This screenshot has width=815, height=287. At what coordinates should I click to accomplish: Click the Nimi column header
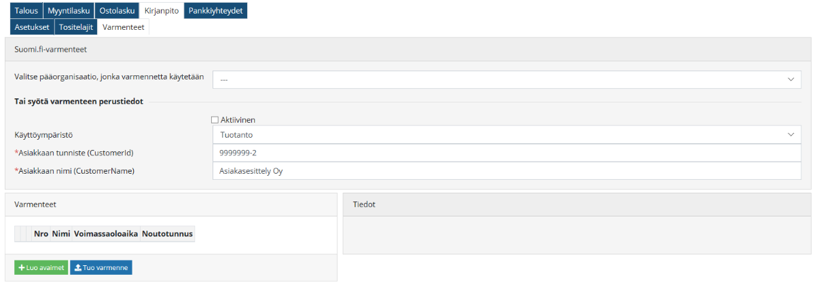pyautogui.click(x=61, y=234)
